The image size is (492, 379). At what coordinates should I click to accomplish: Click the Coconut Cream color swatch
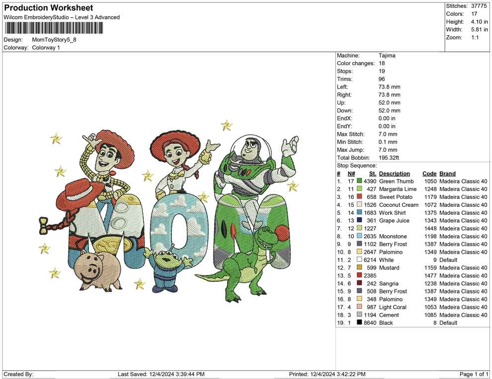(x=359, y=205)
